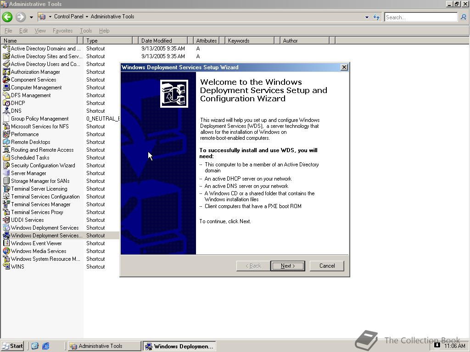Select the Security Configuration Wizard icon
470x352 pixels.
[6, 165]
